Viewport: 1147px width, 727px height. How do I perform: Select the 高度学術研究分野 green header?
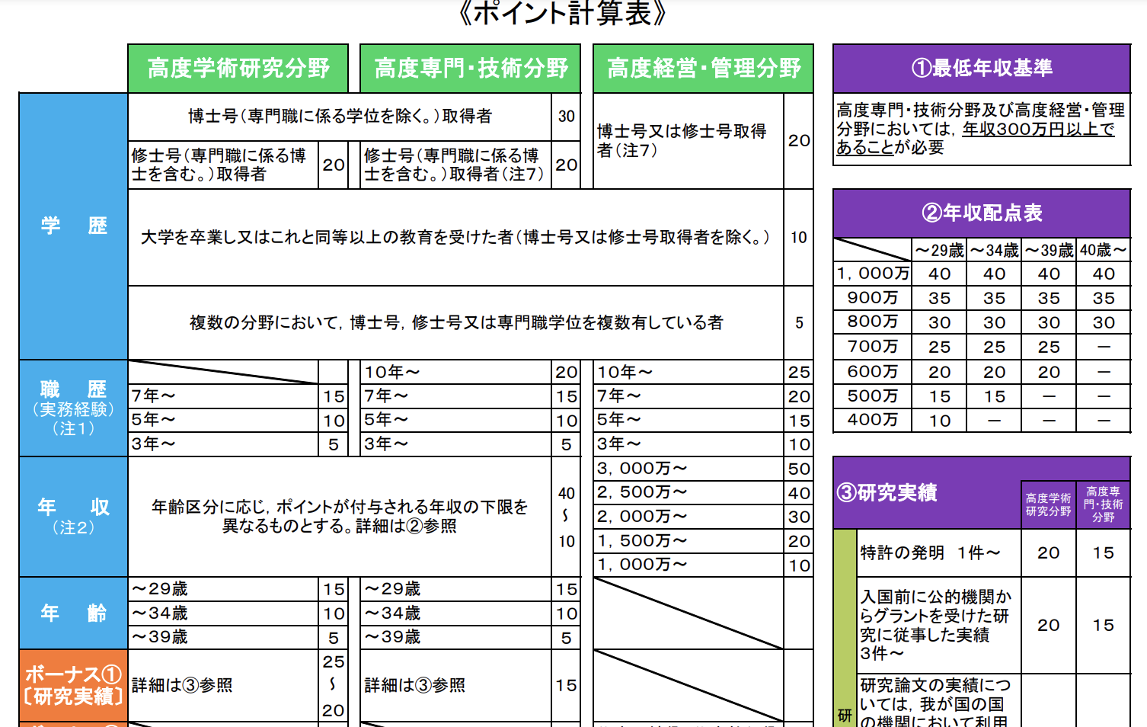click(x=238, y=69)
